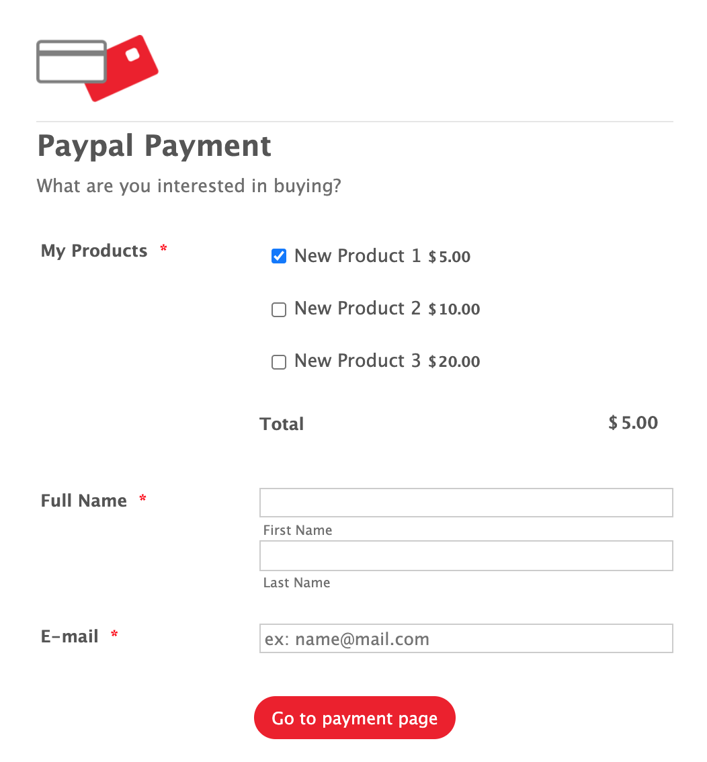Click the E-mail field label

(70, 636)
